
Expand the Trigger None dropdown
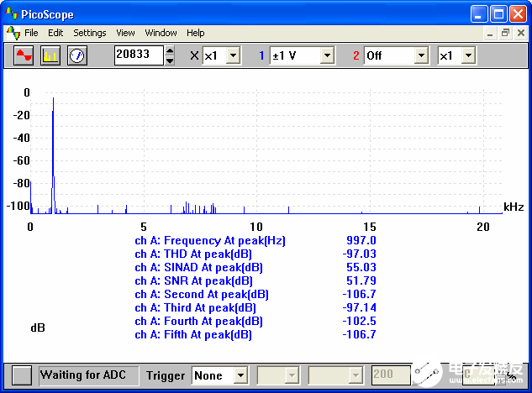240,375
